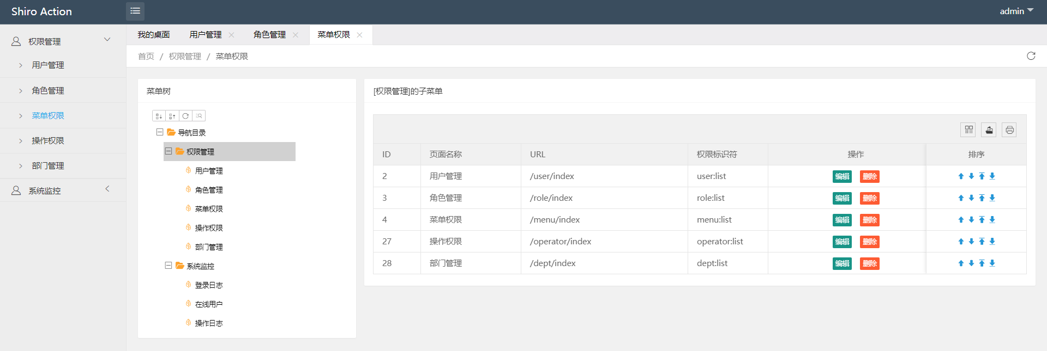Select 操作权限 node in menu tree
Screen dimensions: 1047x351
(209, 228)
